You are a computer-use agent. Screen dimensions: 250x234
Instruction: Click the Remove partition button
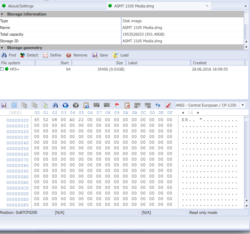click(x=77, y=55)
